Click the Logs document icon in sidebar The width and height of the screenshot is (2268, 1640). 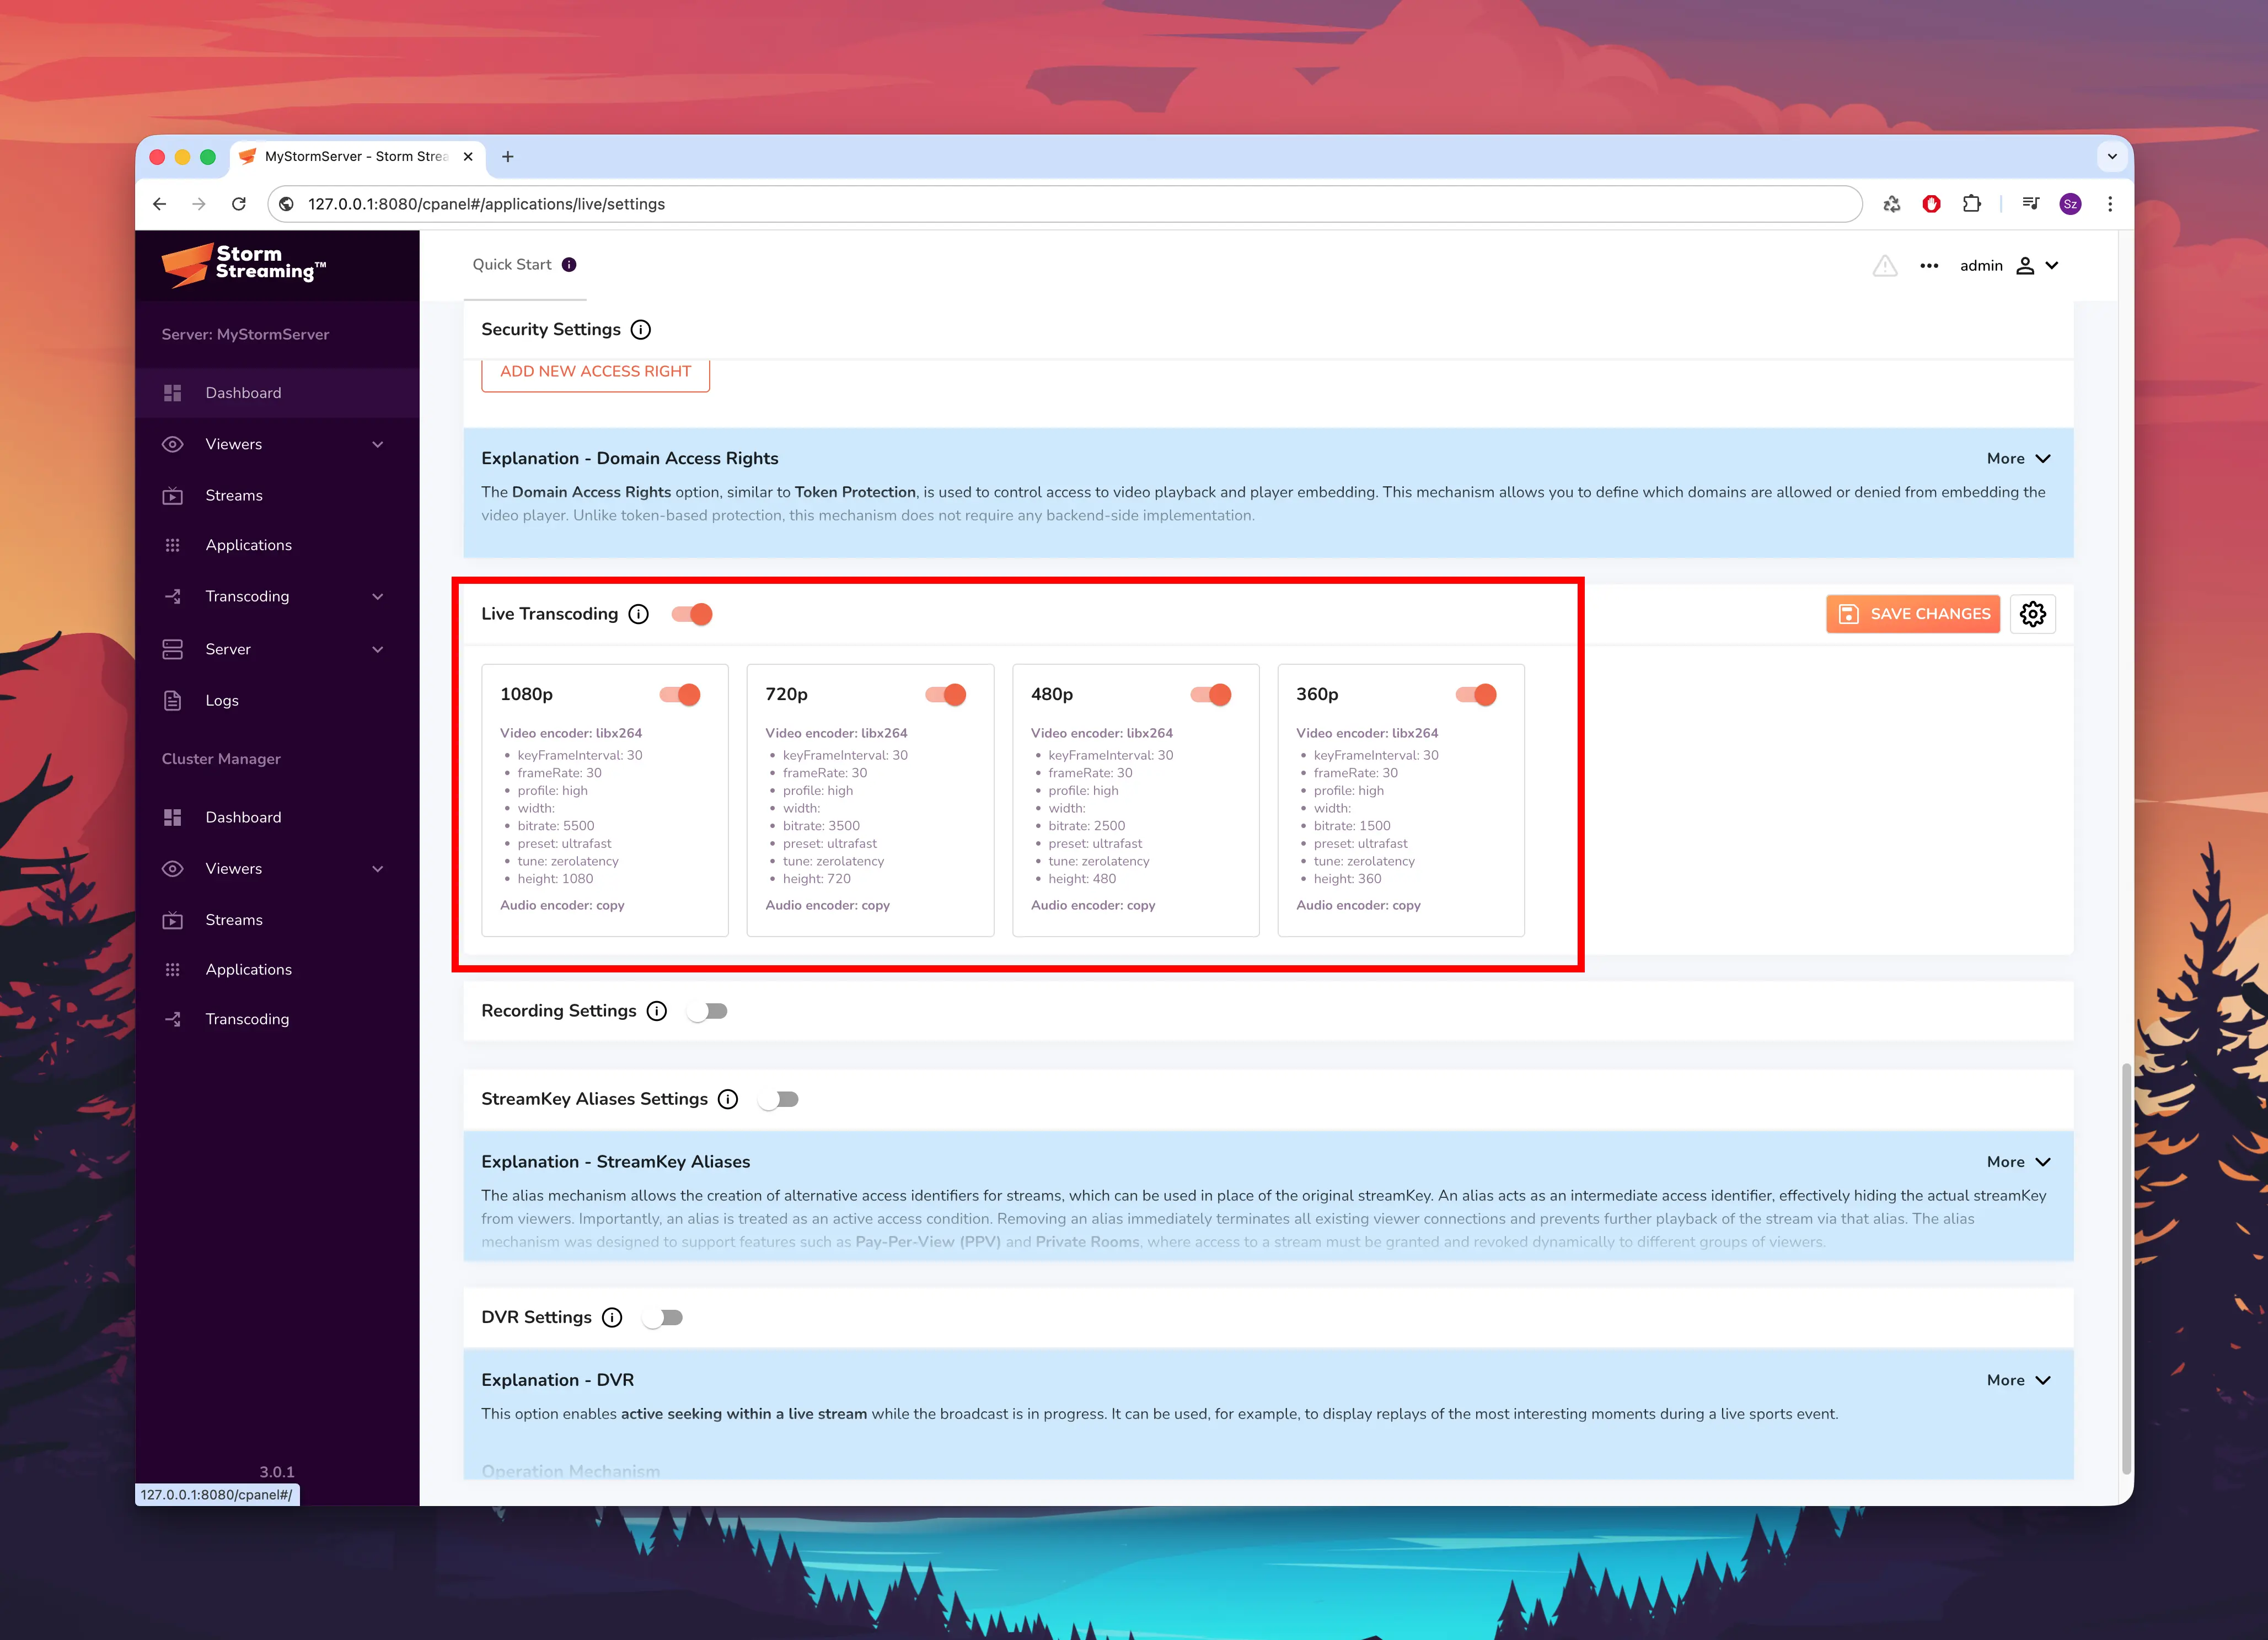coord(172,701)
